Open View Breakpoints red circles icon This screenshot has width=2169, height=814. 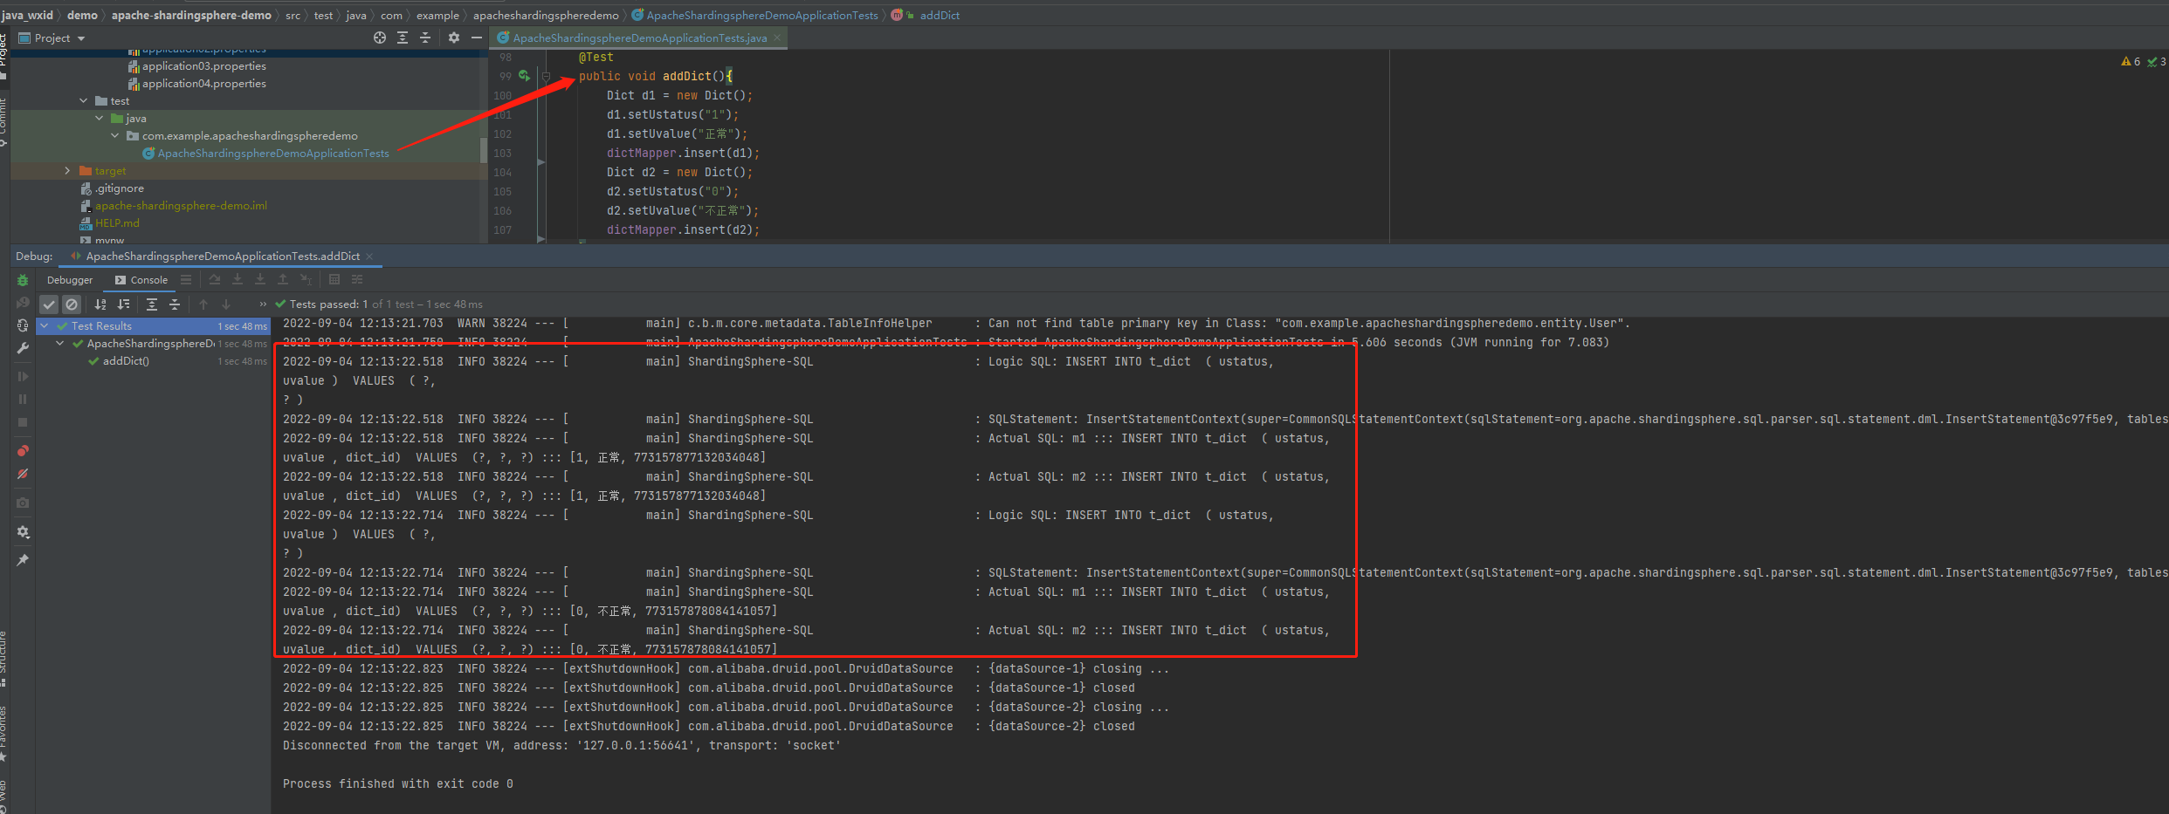click(x=23, y=451)
